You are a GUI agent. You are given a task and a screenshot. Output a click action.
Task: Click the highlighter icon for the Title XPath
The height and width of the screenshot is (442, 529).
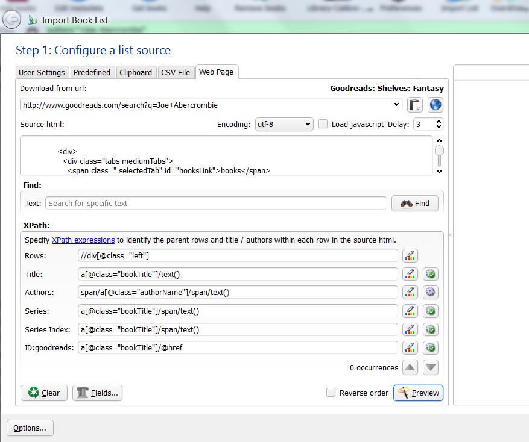(x=410, y=274)
